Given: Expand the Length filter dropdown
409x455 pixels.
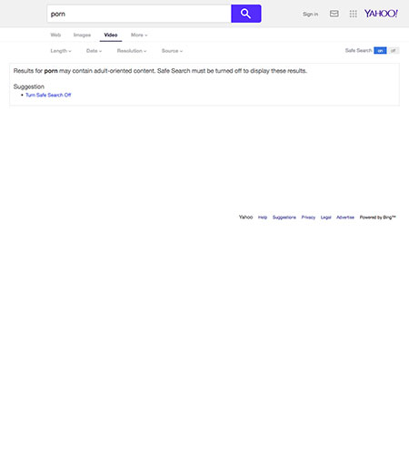Looking at the screenshot, I should coord(61,51).
